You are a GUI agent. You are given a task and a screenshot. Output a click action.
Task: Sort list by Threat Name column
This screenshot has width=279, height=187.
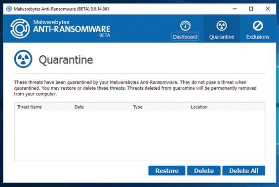coord(29,107)
